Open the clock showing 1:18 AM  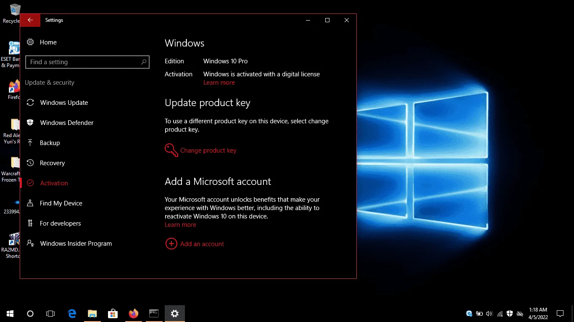(538, 314)
